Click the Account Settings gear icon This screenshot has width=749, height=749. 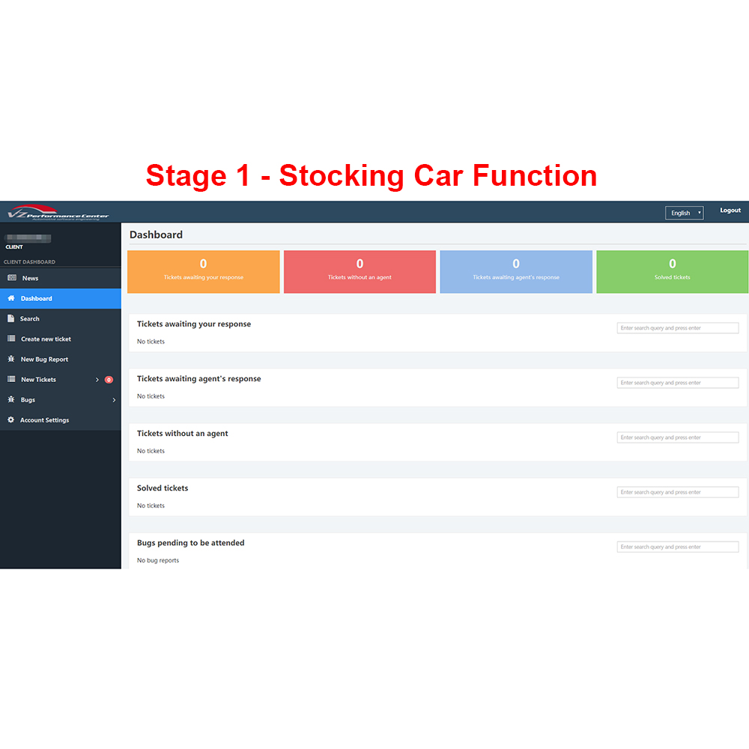[x=11, y=419]
